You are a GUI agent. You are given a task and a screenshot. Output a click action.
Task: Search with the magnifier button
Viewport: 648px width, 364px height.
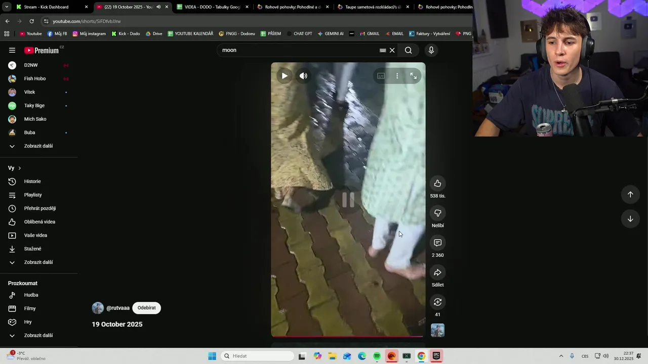408,50
